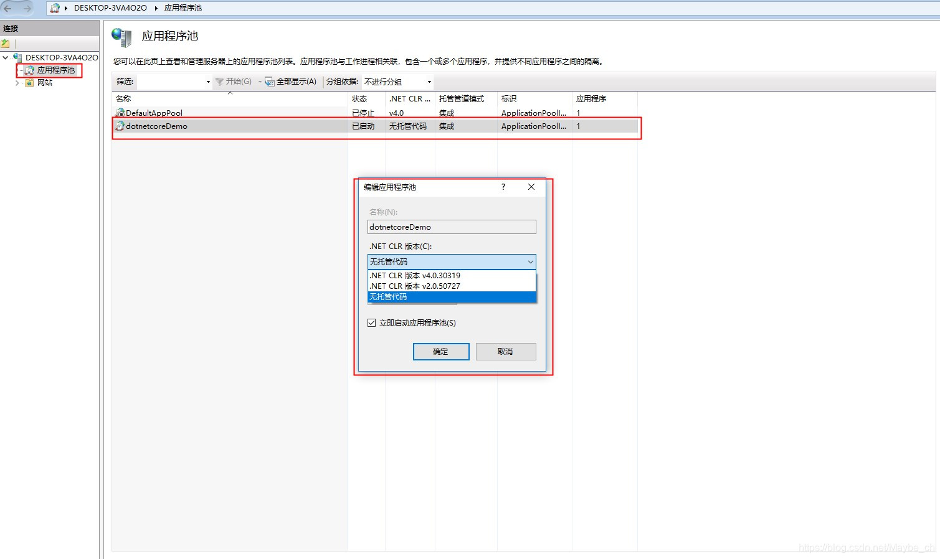Image resolution: width=940 pixels, height=559 pixels.
Task: Open the filter field dropdown arrow
Action: click(208, 82)
